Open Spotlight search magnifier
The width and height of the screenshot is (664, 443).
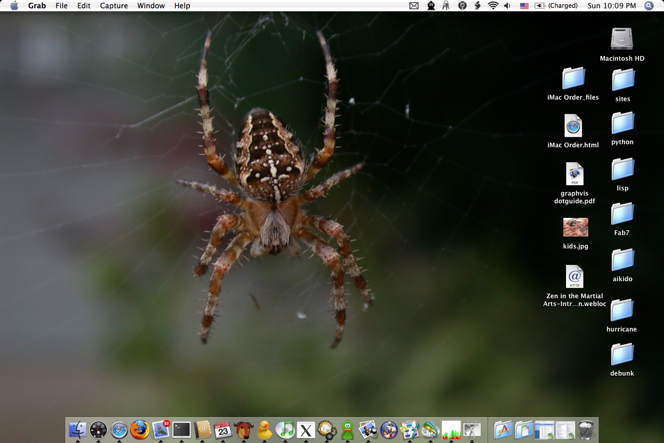coord(649,6)
